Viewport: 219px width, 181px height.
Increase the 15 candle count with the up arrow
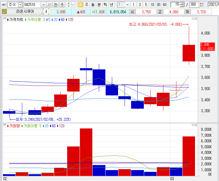(182, 4)
